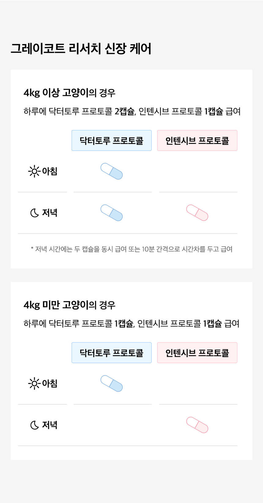The image size is (263, 503).
Task: Click the 아침 text in 4kg 미만 section
Action: point(50,383)
